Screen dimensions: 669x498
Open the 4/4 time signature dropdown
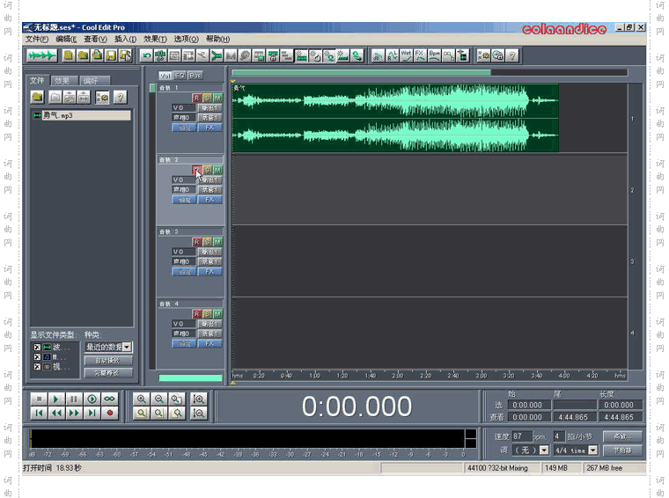click(593, 450)
